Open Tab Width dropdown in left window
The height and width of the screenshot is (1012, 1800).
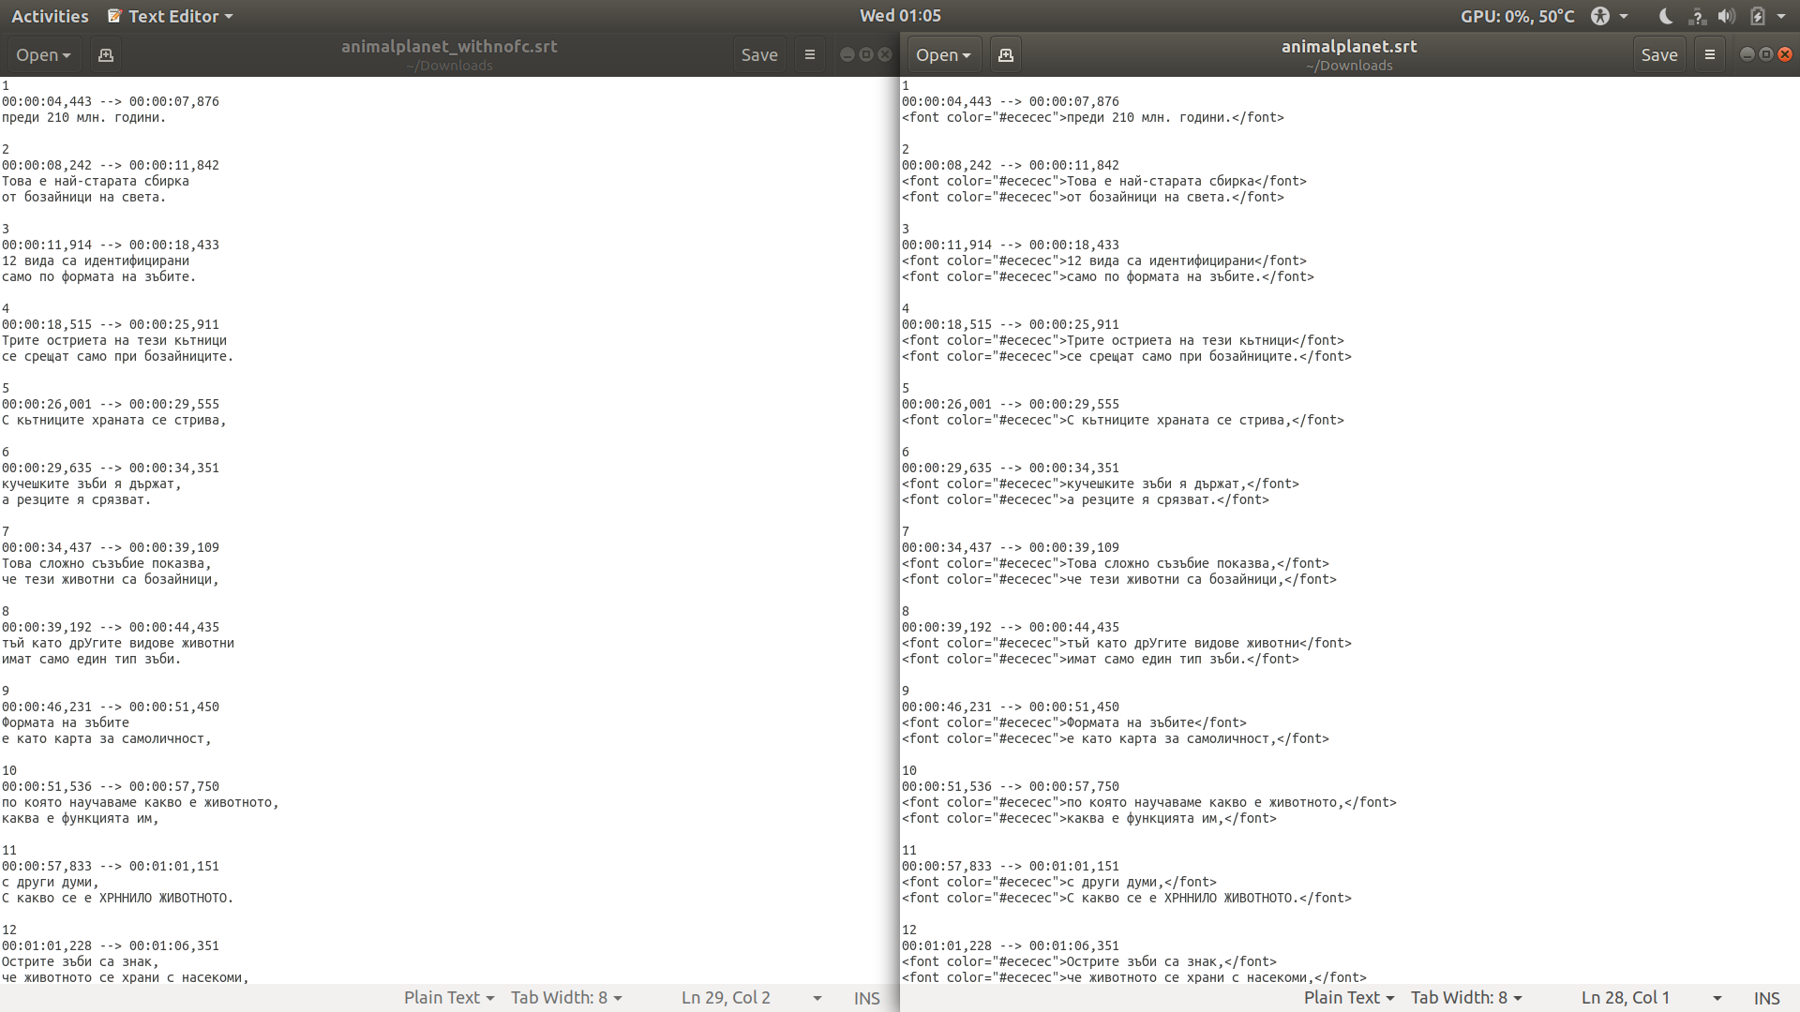[x=566, y=998]
